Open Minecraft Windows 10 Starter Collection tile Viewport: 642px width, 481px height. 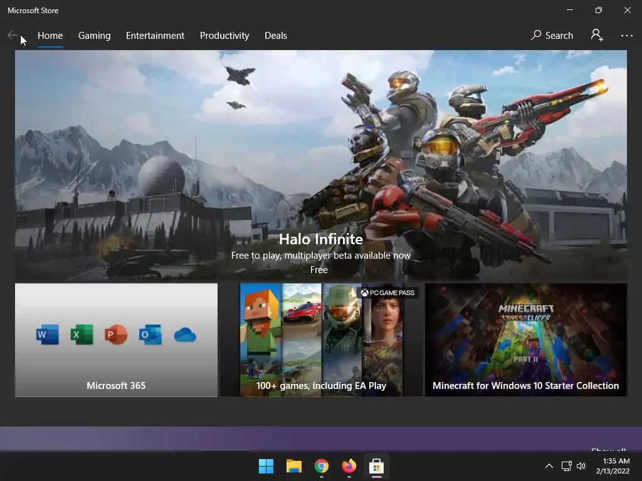(526, 340)
